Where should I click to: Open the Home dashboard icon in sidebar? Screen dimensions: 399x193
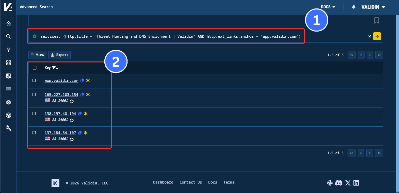pyautogui.click(x=8, y=23)
